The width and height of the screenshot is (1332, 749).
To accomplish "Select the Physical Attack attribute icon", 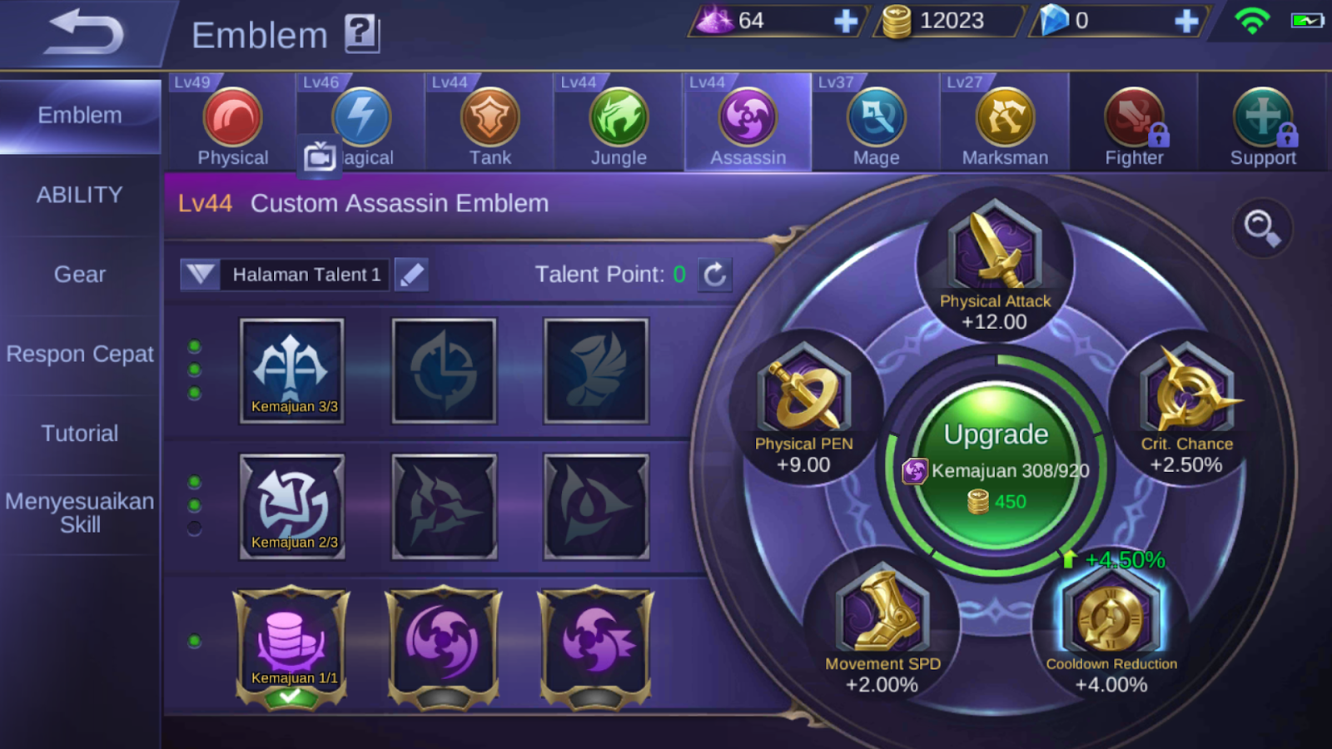I will click(x=995, y=246).
